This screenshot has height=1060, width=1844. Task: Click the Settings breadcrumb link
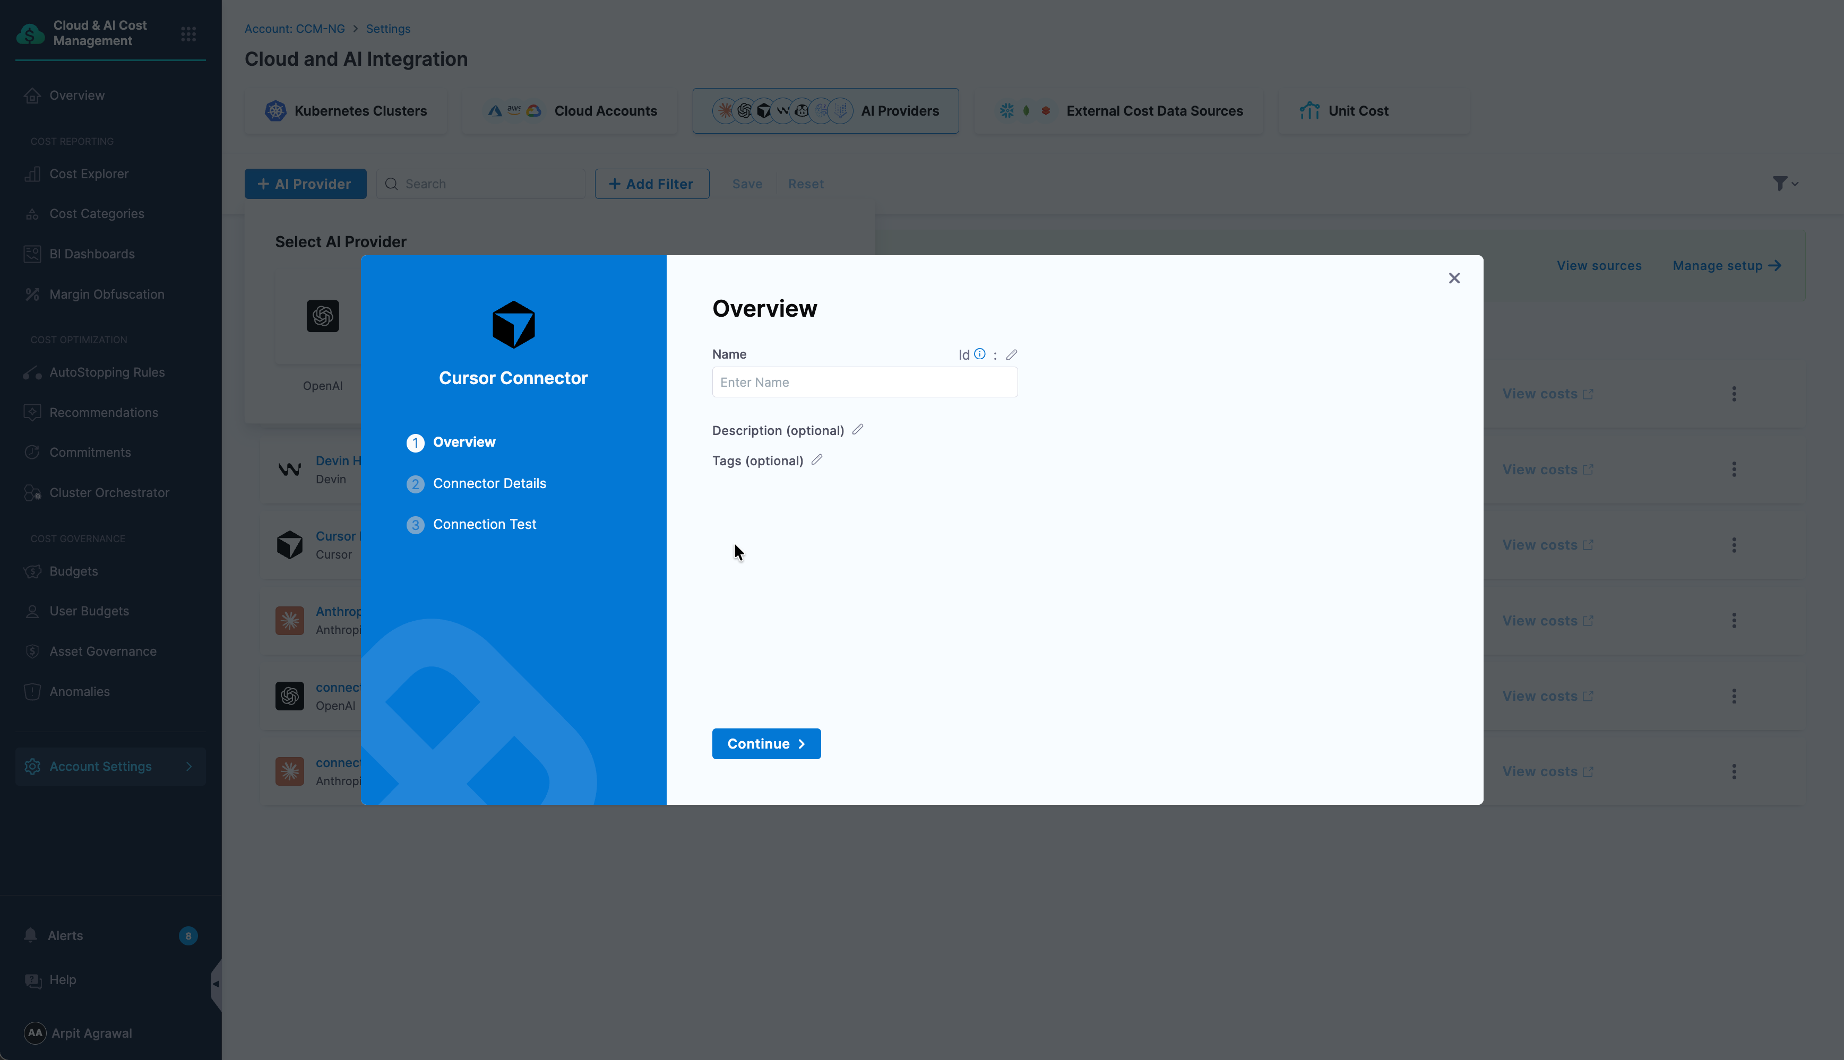(388, 29)
